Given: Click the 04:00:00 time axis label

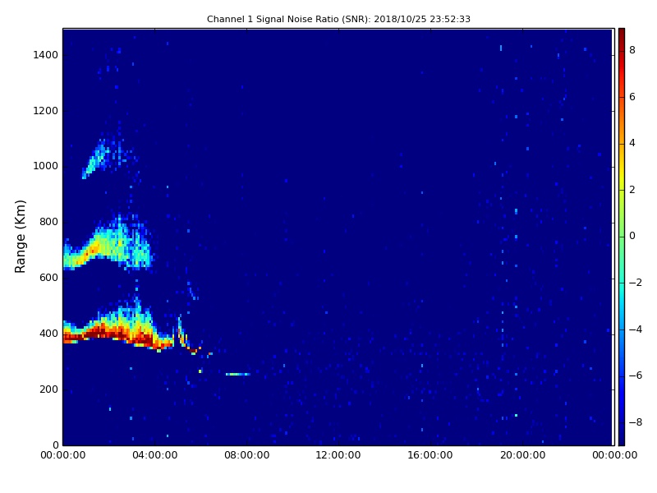Looking at the screenshot, I should (155, 455).
